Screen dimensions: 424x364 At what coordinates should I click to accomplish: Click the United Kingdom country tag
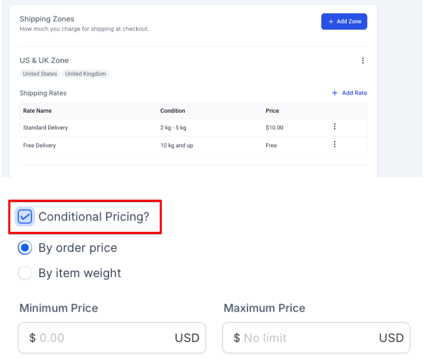click(x=85, y=74)
